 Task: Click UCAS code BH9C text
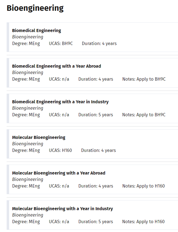point(61,44)
